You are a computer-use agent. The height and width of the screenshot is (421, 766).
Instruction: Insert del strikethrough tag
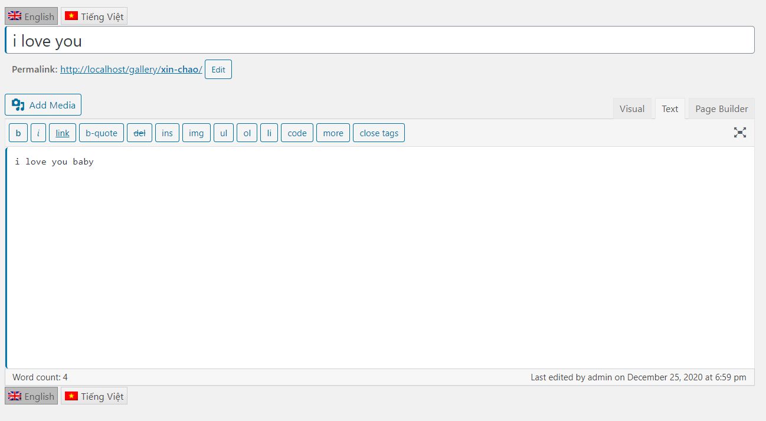pos(140,133)
